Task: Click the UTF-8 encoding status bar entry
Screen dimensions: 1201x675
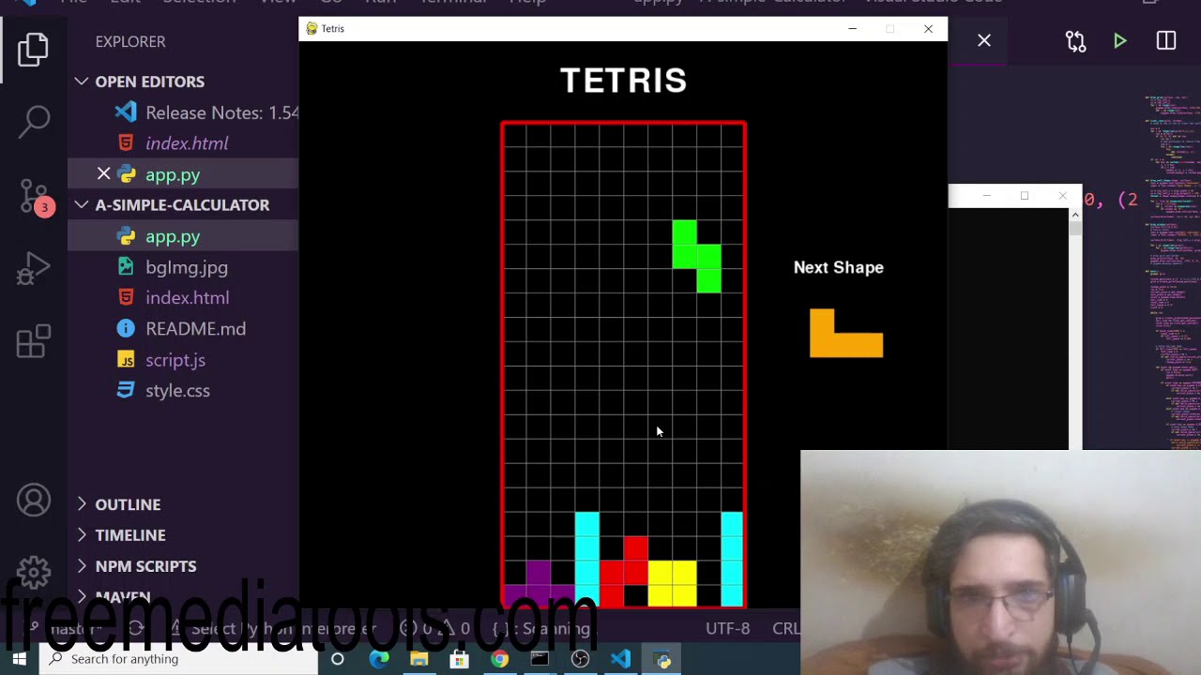Action: click(x=727, y=628)
